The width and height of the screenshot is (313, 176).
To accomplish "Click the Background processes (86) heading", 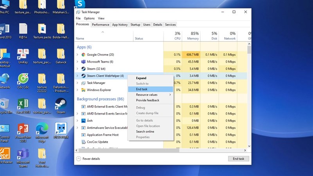I will tap(101, 99).
